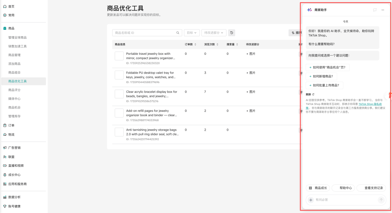Click the 成长中心 medal icon
This screenshot has width=392, height=213.
(5, 175)
